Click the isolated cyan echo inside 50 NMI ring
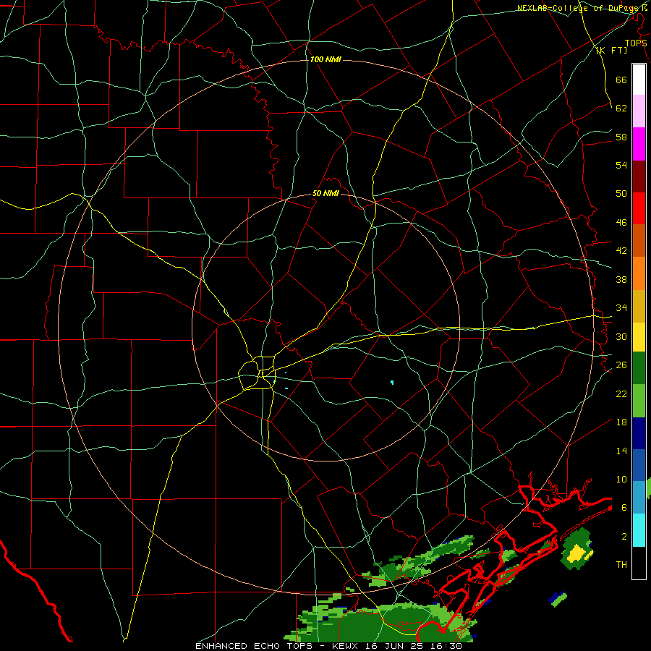This screenshot has height=651, width=651. (x=392, y=383)
